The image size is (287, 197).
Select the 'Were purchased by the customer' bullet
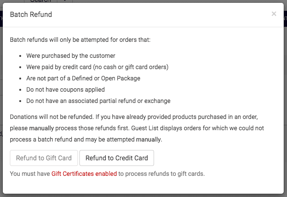coord(70,55)
